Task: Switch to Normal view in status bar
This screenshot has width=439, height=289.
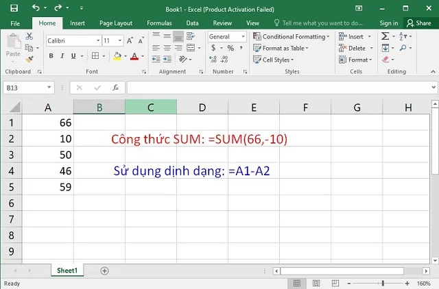Action: [x=297, y=284]
